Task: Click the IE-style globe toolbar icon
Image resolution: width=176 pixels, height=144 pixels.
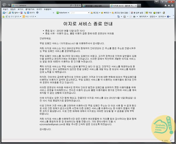Action: pos(10,13)
